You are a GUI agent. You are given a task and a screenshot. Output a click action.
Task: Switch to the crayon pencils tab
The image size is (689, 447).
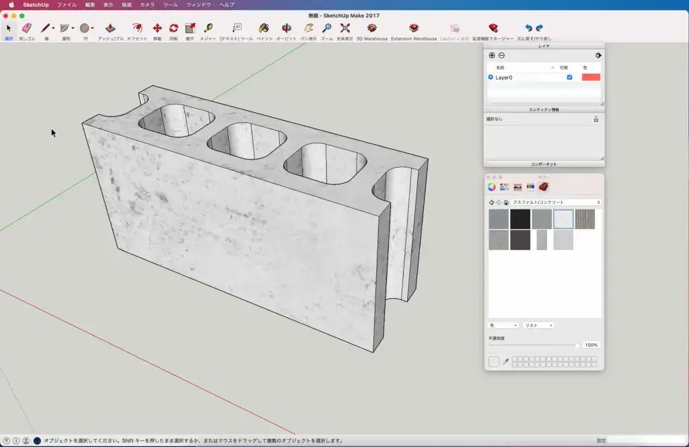tap(530, 186)
